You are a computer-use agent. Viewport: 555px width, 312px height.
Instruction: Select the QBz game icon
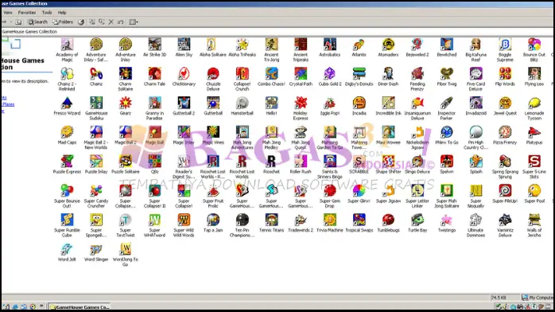tap(155, 162)
